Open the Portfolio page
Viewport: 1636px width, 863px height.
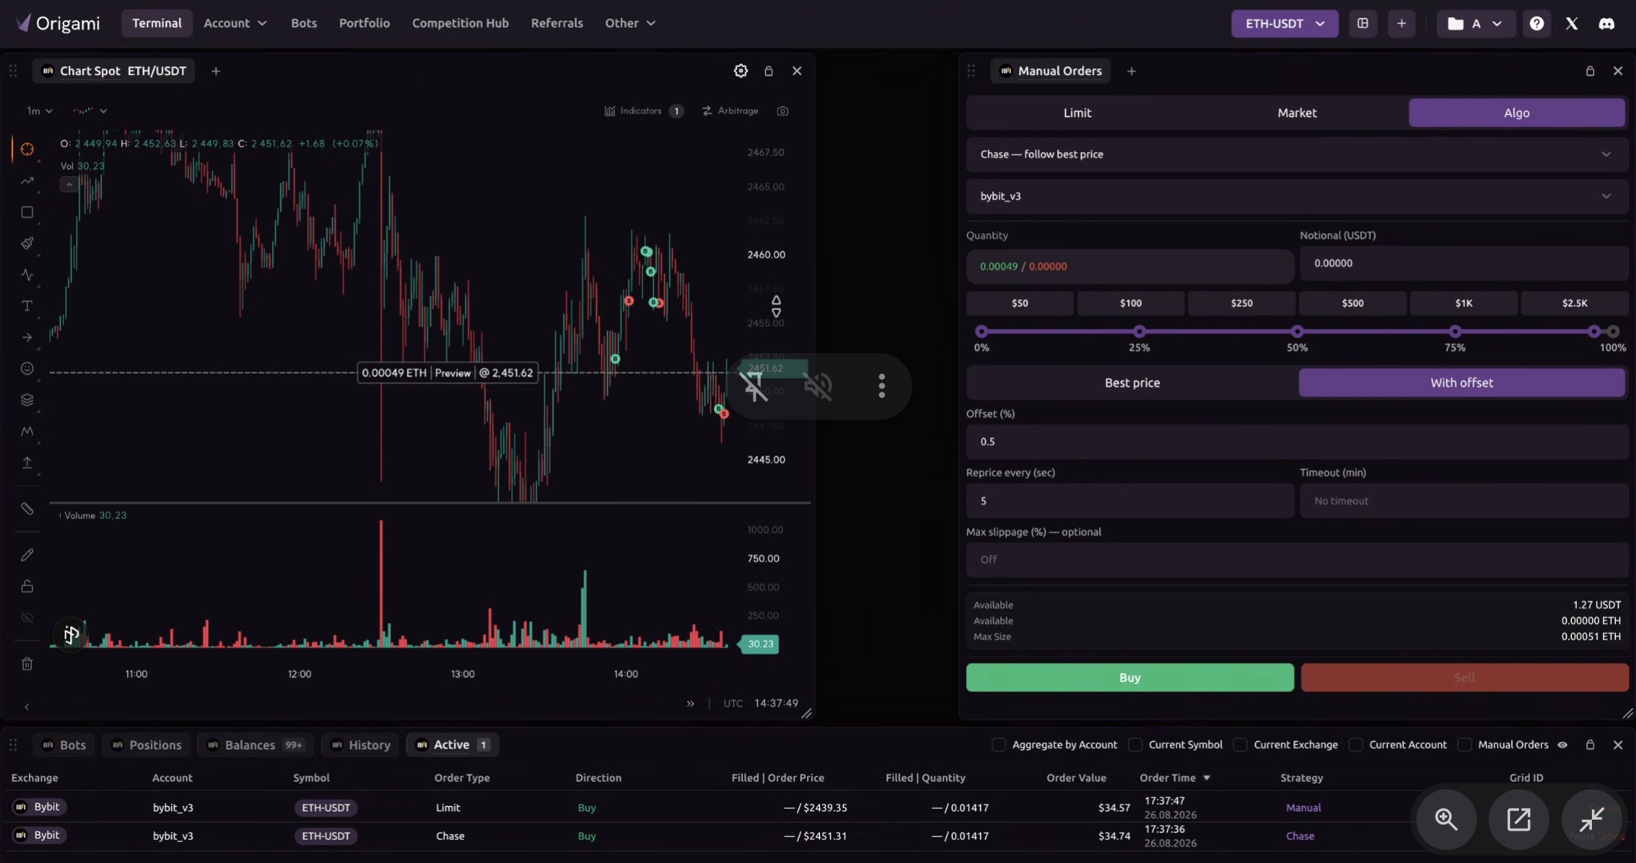pyautogui.click(x=364, y=23)
